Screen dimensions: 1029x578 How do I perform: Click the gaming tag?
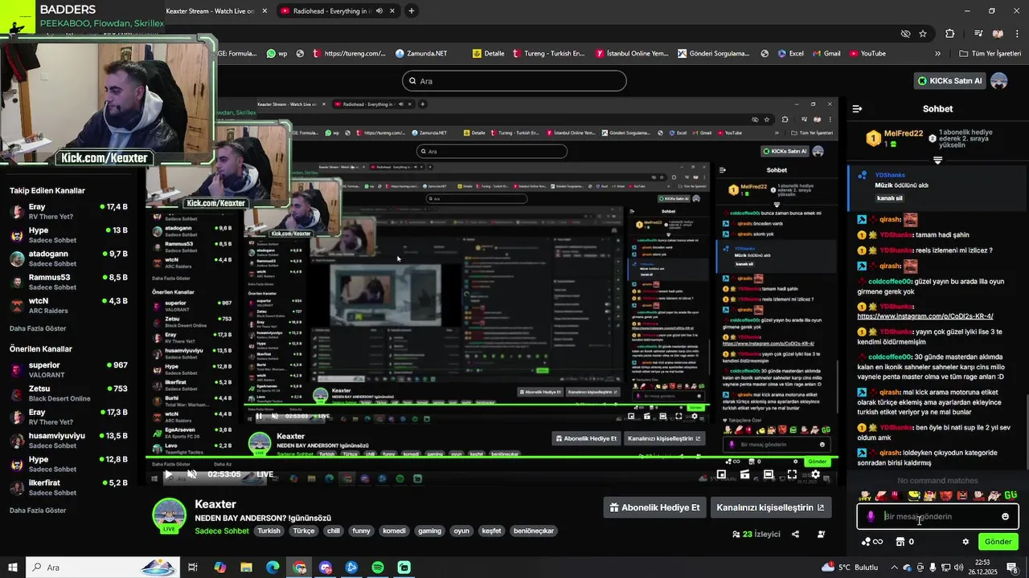pos(430,531)
